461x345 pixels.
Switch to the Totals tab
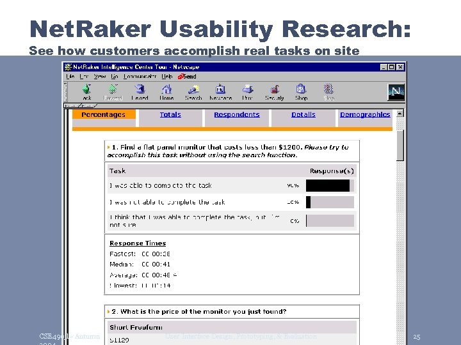click(170, 114)
